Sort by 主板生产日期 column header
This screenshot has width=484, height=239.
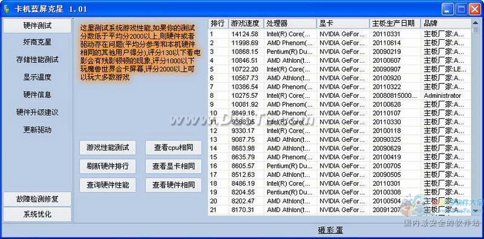tap(395, 23)
